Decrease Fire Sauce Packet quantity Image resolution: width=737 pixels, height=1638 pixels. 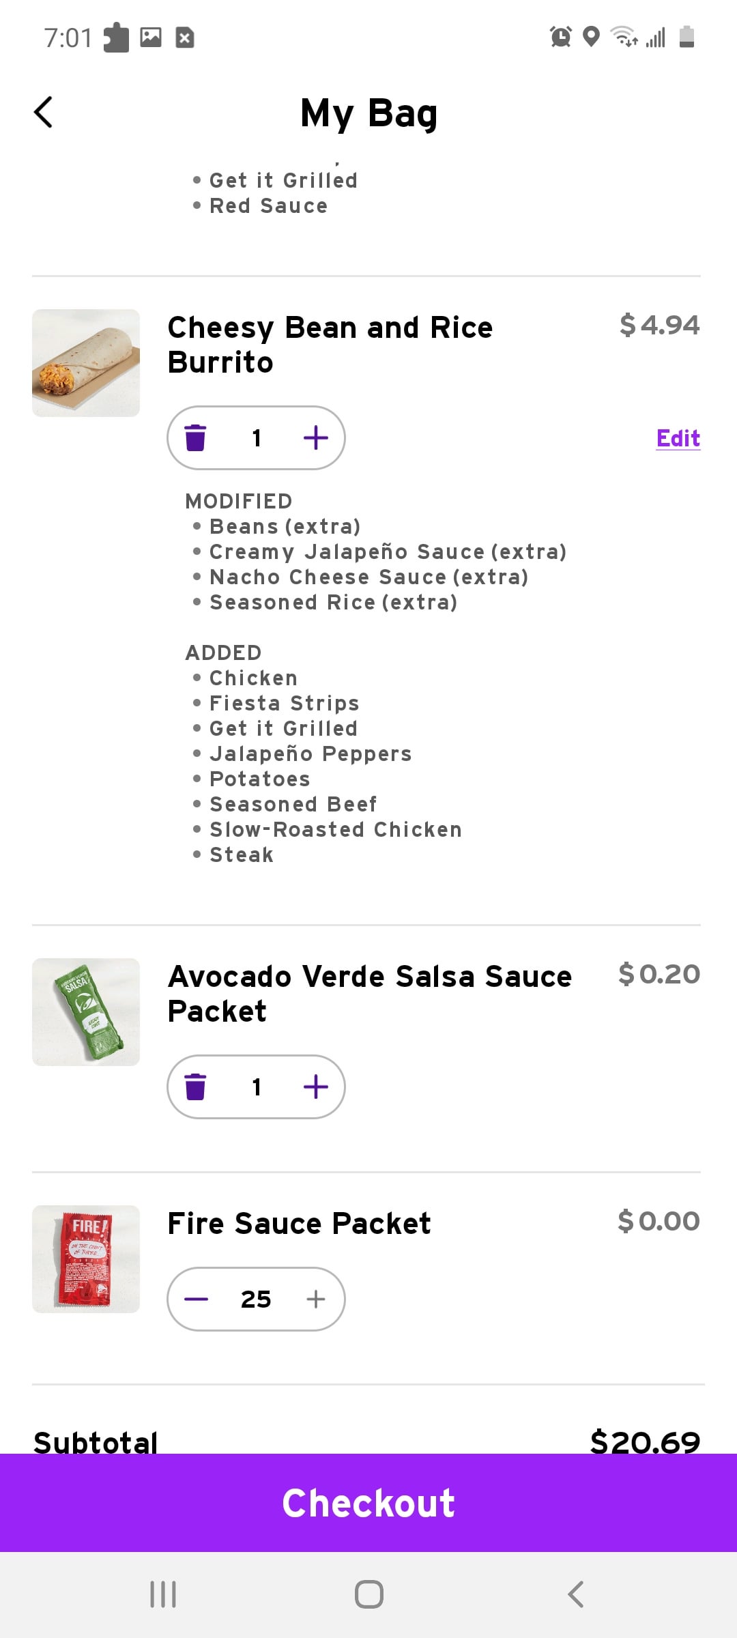[197, 1299]
